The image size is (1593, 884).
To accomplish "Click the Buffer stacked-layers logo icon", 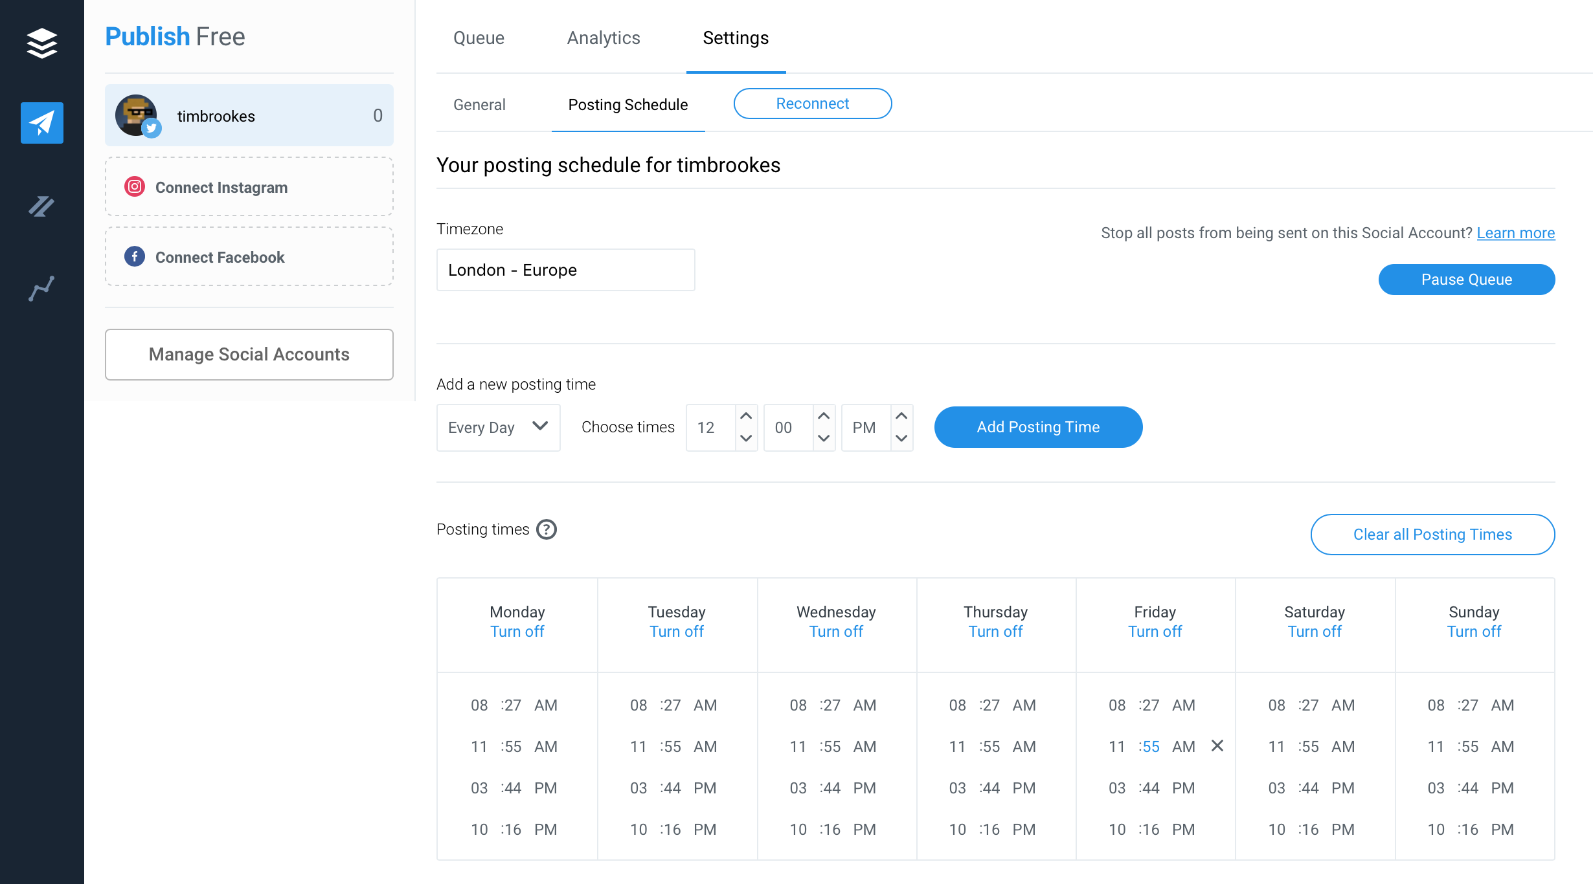I will 42,43.
